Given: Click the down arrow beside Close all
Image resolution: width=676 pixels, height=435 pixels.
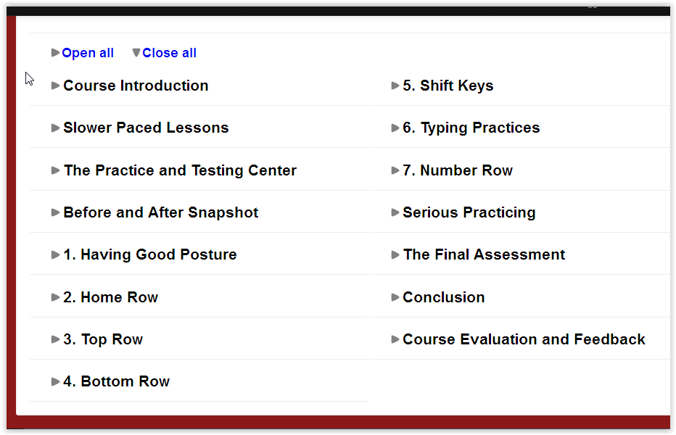Looking at the screenshot, I should (136, 52).
